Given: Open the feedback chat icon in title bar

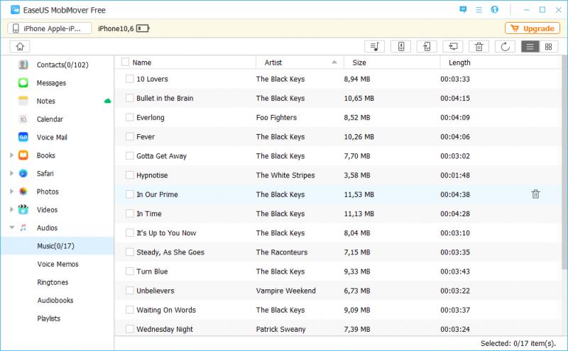Looking at the screenshot, I should (x=463, y=9).
